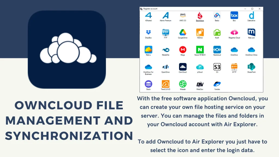This screenshot has height=157, width=279.
Task: Select the Yandex cloud icon
Action: click(217, 84)
